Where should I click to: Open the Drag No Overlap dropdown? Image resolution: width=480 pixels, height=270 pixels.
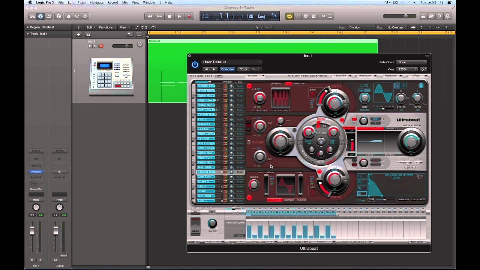[397, 27]
